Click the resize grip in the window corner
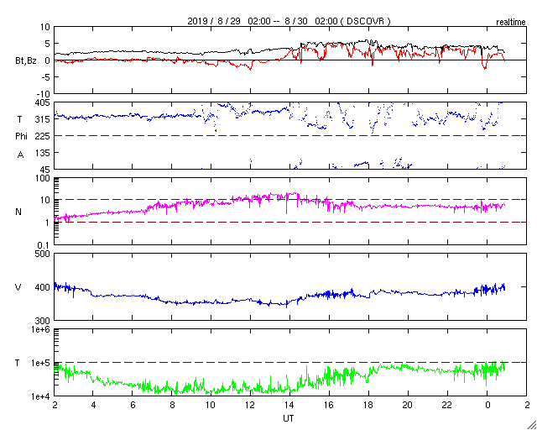The image size is (537, 430). tap(531, 424)
